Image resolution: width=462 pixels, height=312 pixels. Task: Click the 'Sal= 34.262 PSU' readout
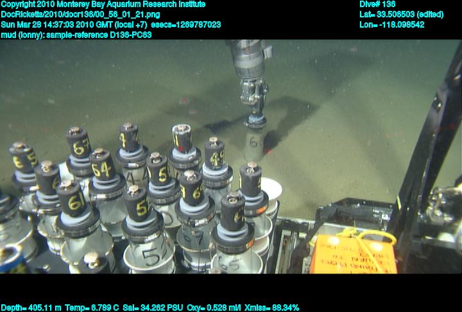click(153, 308)
